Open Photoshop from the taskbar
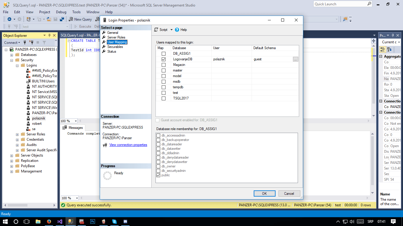Screen dimensions: 403x226 coord(93,222)
